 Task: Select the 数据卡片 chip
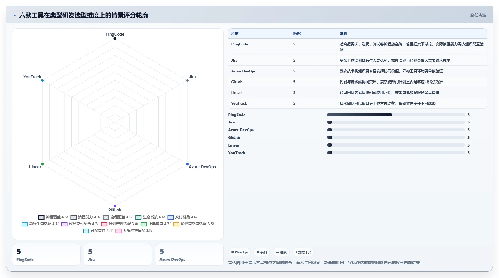point(303,253)
